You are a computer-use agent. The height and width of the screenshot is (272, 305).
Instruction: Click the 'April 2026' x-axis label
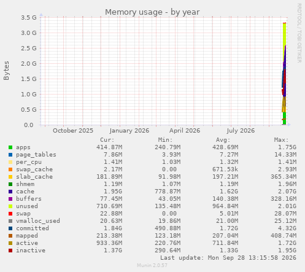point(185,131)
